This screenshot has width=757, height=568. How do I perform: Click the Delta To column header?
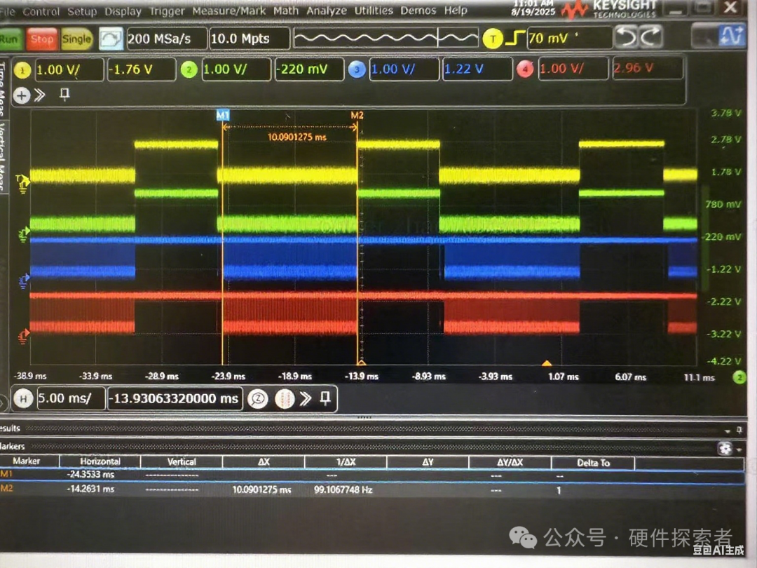click(593, 463)
